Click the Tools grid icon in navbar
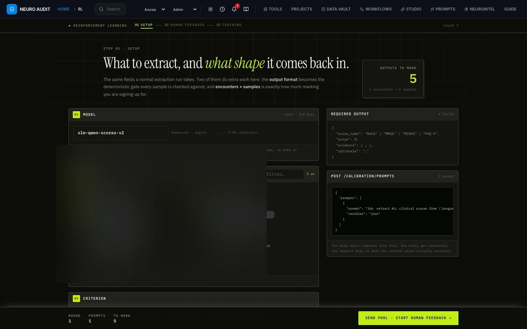This screenshot has width=527, height=329. pos(265,9)
